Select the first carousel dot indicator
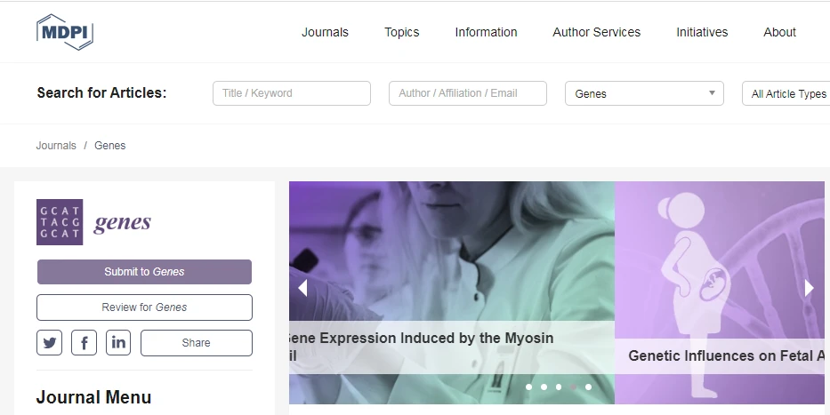 coord(528,387)
